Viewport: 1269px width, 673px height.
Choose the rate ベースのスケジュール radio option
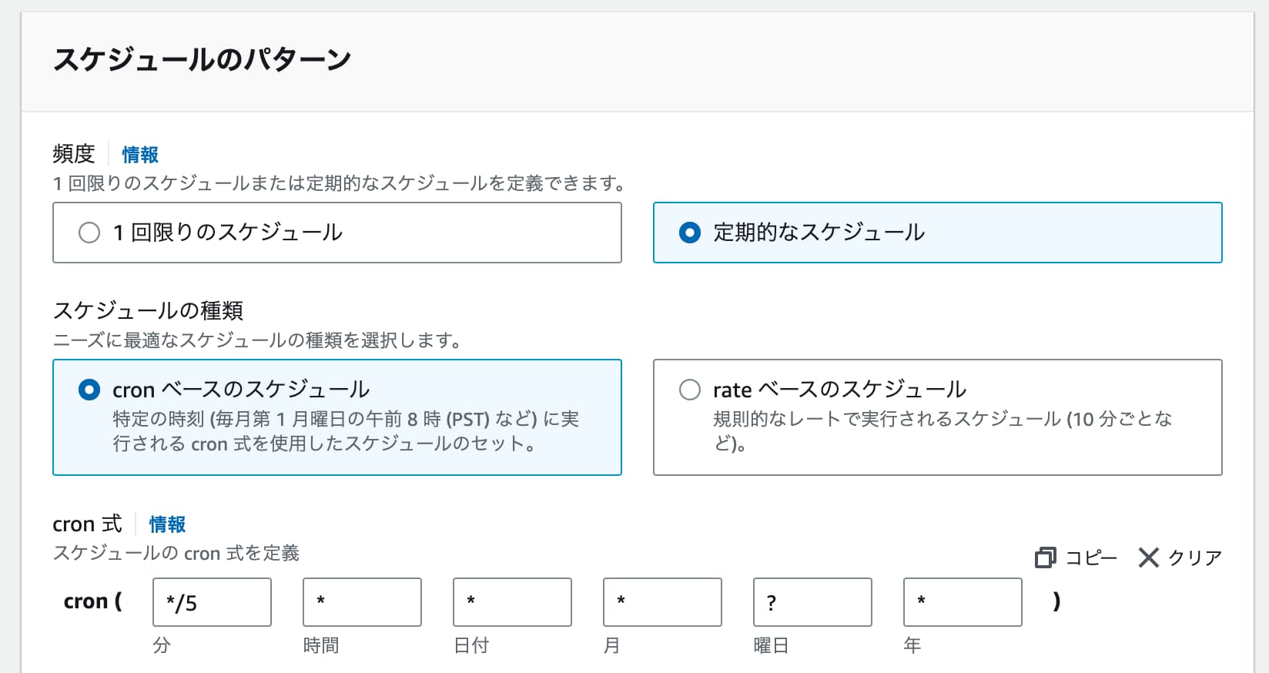click(x=690, y=390)
